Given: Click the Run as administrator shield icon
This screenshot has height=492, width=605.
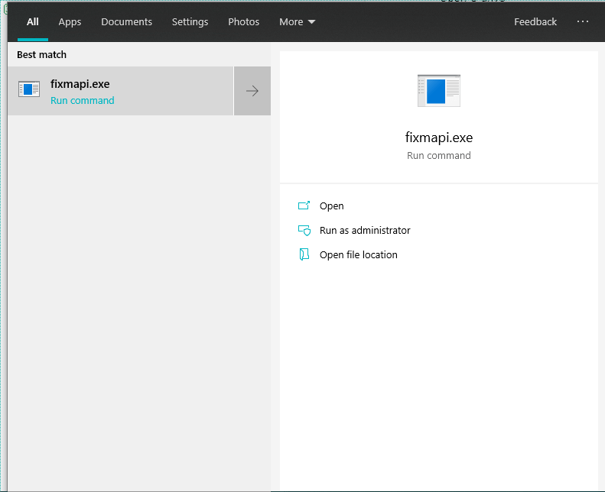Looking at the screenshot, I should click(304, 231).
